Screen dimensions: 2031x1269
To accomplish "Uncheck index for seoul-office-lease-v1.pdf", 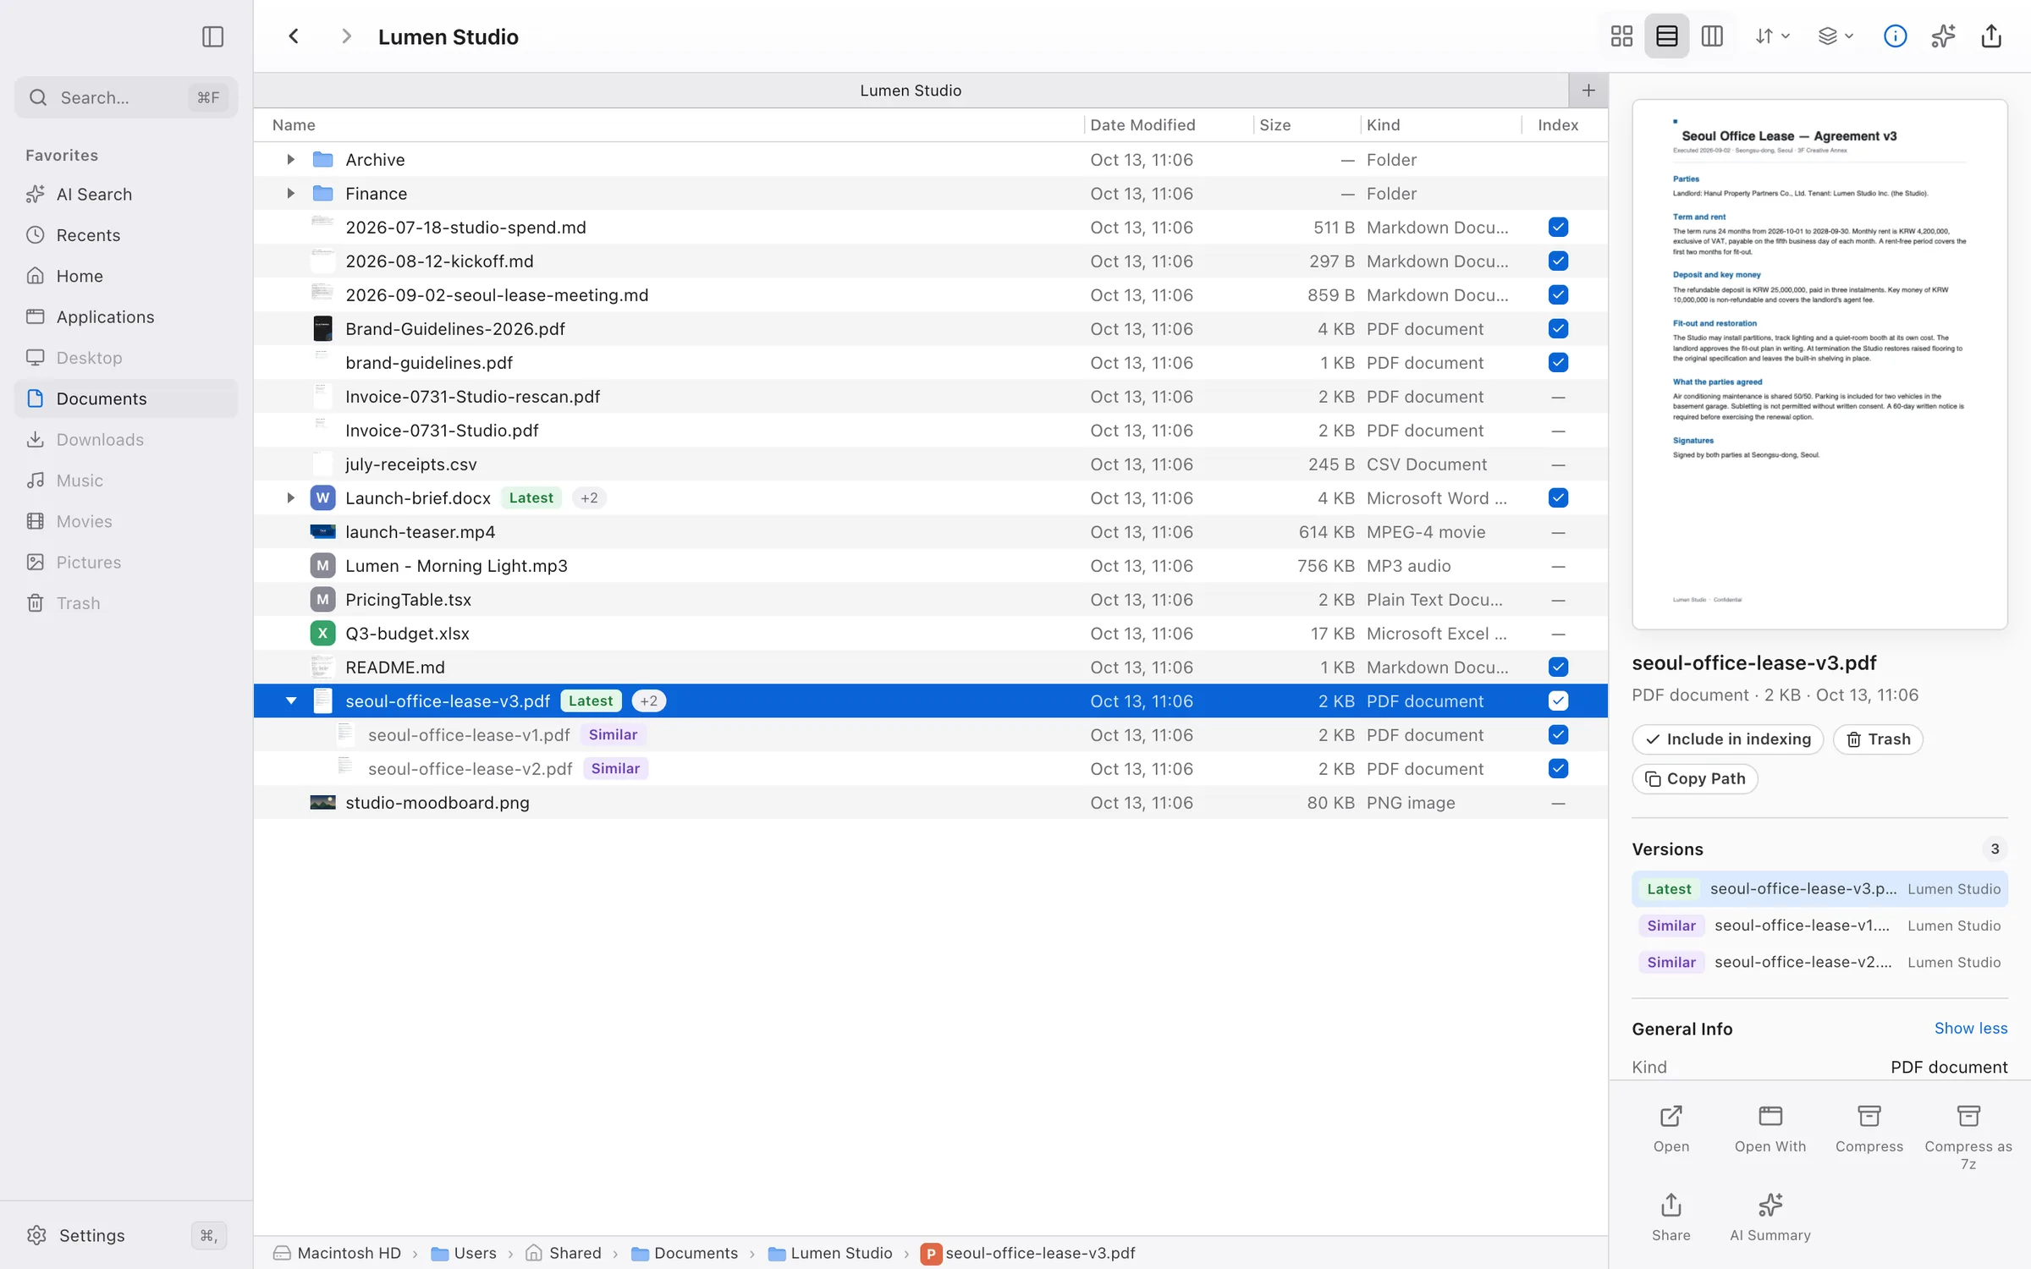I will click(1558, 734).
